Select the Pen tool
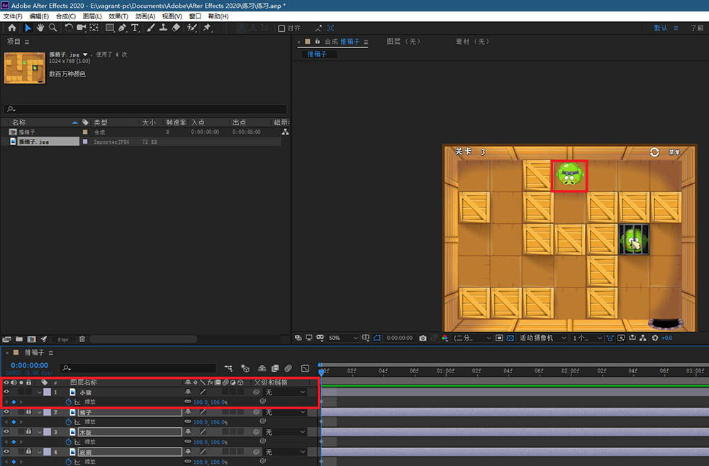Viewport: 709px width, 466px height. 122,28
